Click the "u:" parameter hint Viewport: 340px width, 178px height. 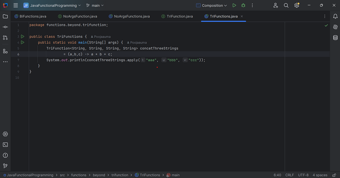pyautogui.click(x=164, y=60)
